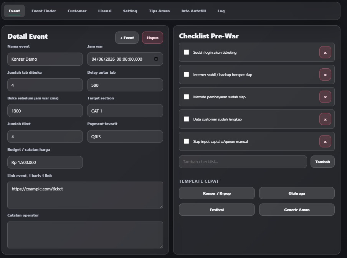
Task: Tick 'Internet stabil / backup hotspot siap' checkbox
Action: [x=187, y=74]
